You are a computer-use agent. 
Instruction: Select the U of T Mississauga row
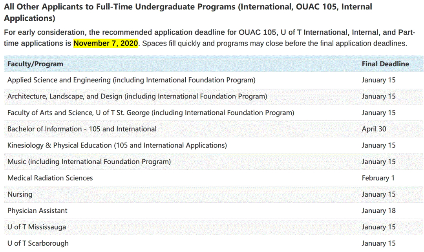[214, 227]
